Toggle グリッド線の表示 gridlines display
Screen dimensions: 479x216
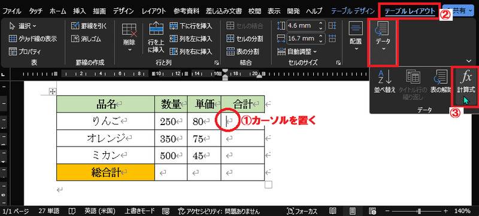point(32,39)
